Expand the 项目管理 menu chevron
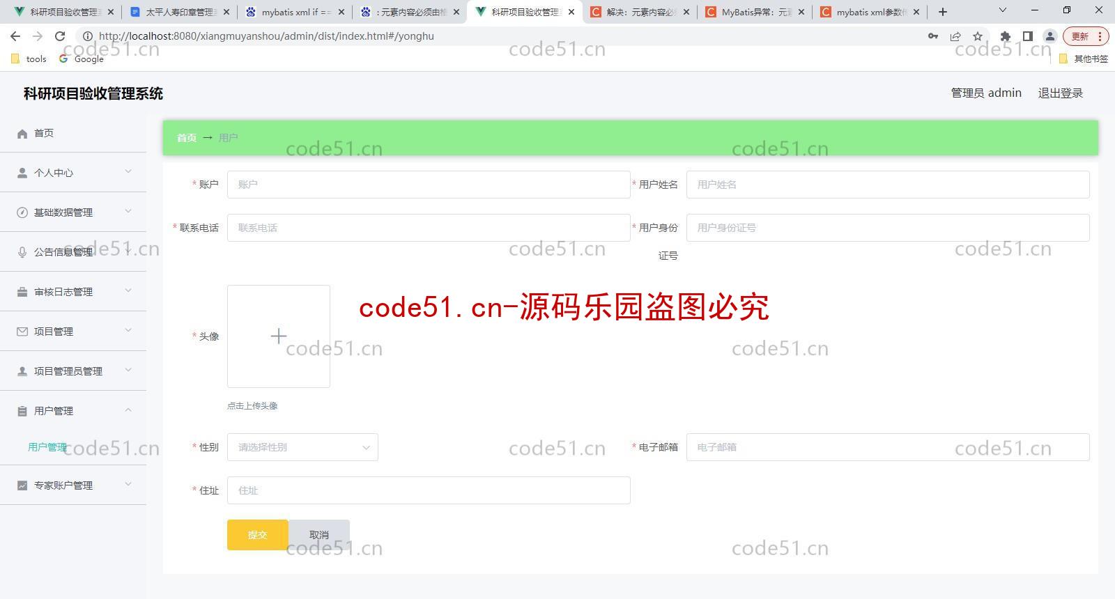The width and height of the screenshot is (1115, 599). [x=128, y=330]
